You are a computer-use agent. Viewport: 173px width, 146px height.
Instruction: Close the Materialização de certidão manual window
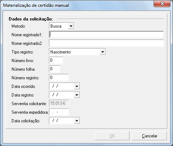pyautogui.click(x=162, y=4)
